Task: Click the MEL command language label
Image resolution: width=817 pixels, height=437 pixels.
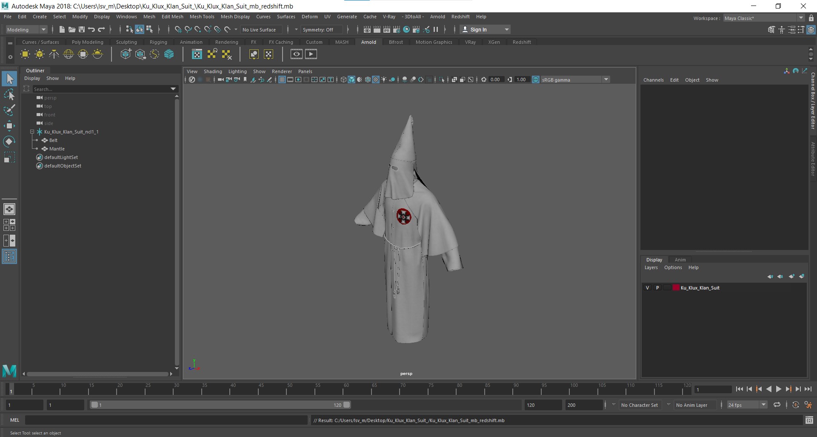Action: [15, 420]
